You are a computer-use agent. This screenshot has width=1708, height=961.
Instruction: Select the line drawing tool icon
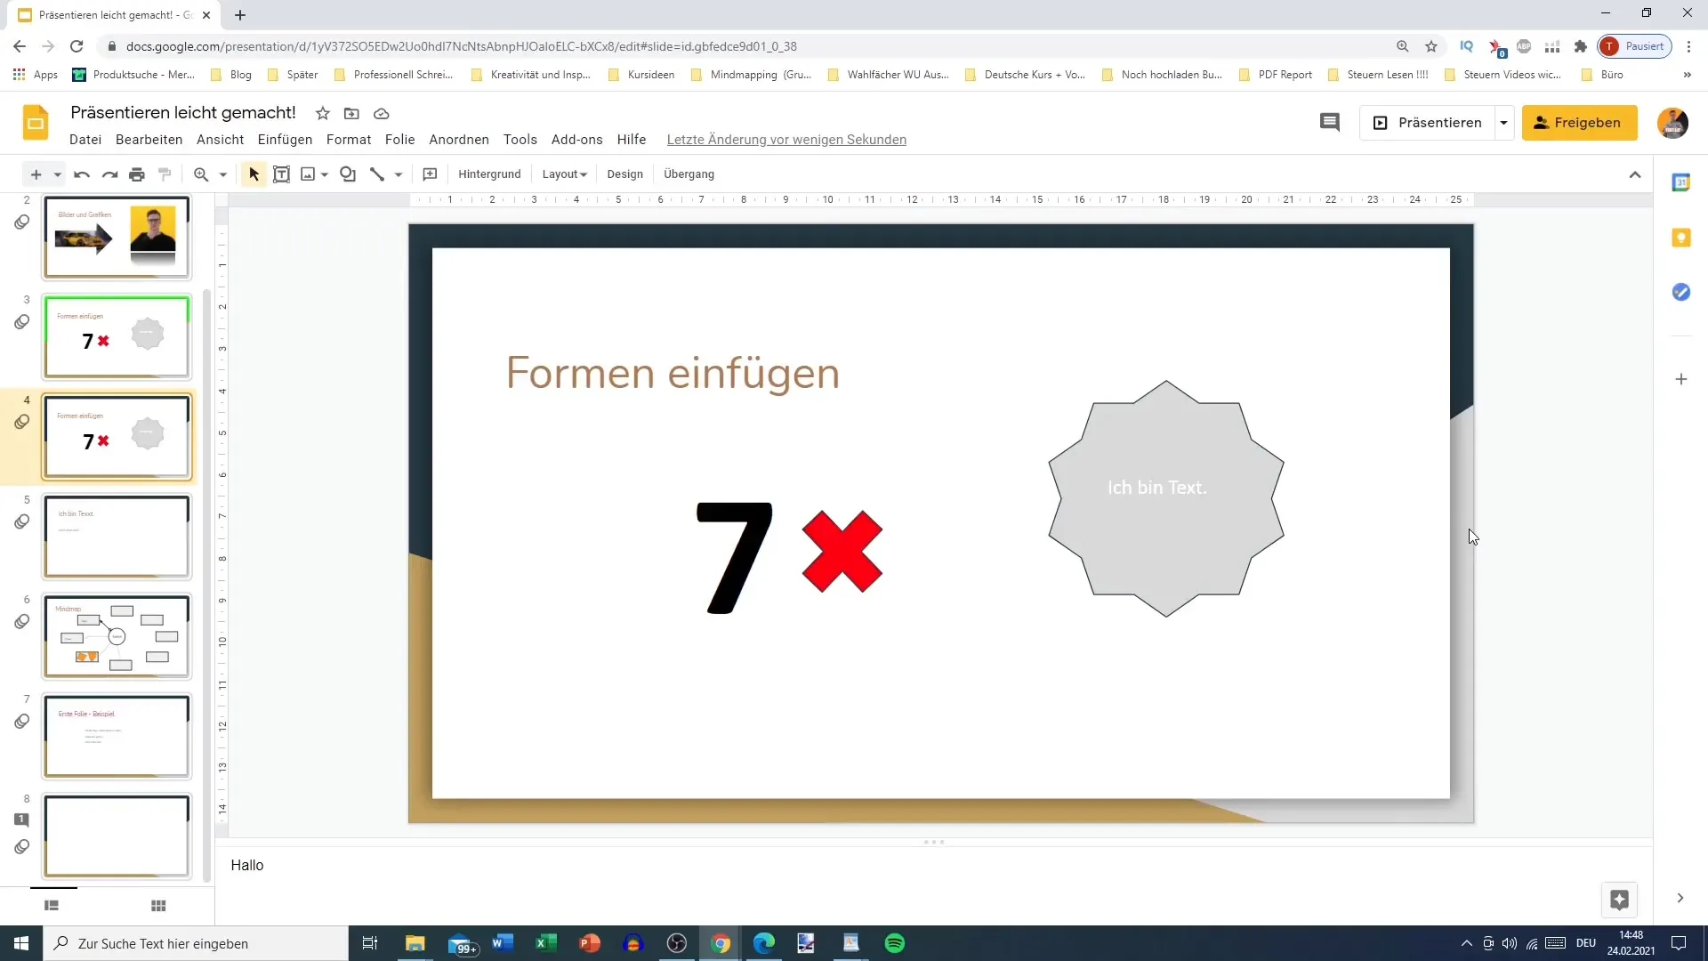(x=376, y=174)
